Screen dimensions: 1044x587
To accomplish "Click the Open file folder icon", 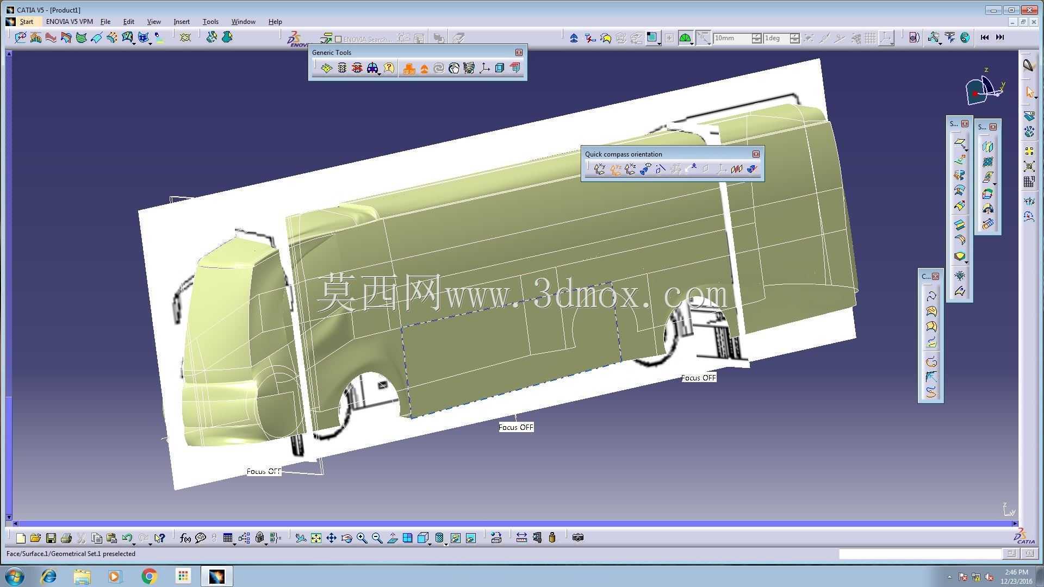I will point(36,538).
